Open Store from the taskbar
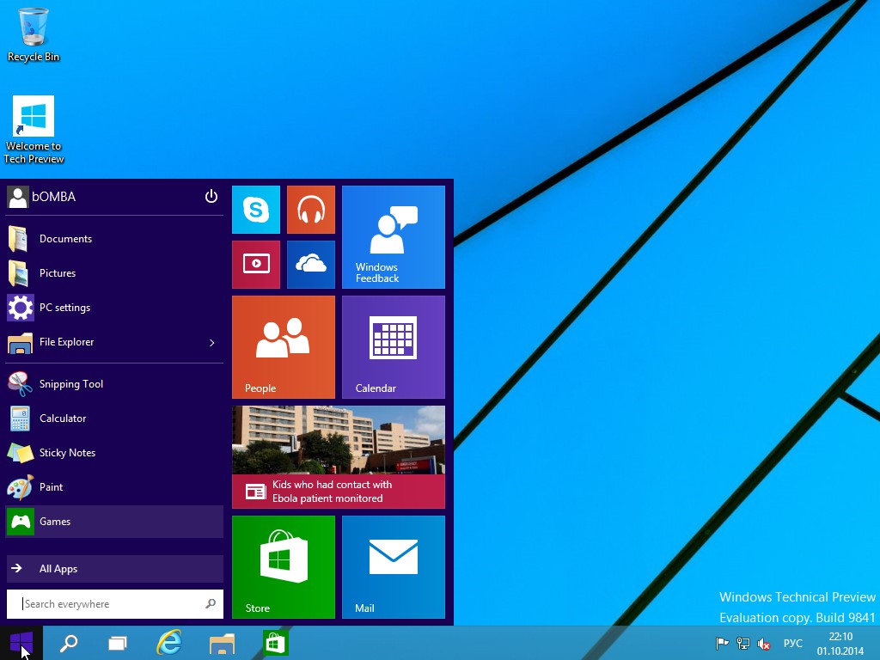 [275, 643]
